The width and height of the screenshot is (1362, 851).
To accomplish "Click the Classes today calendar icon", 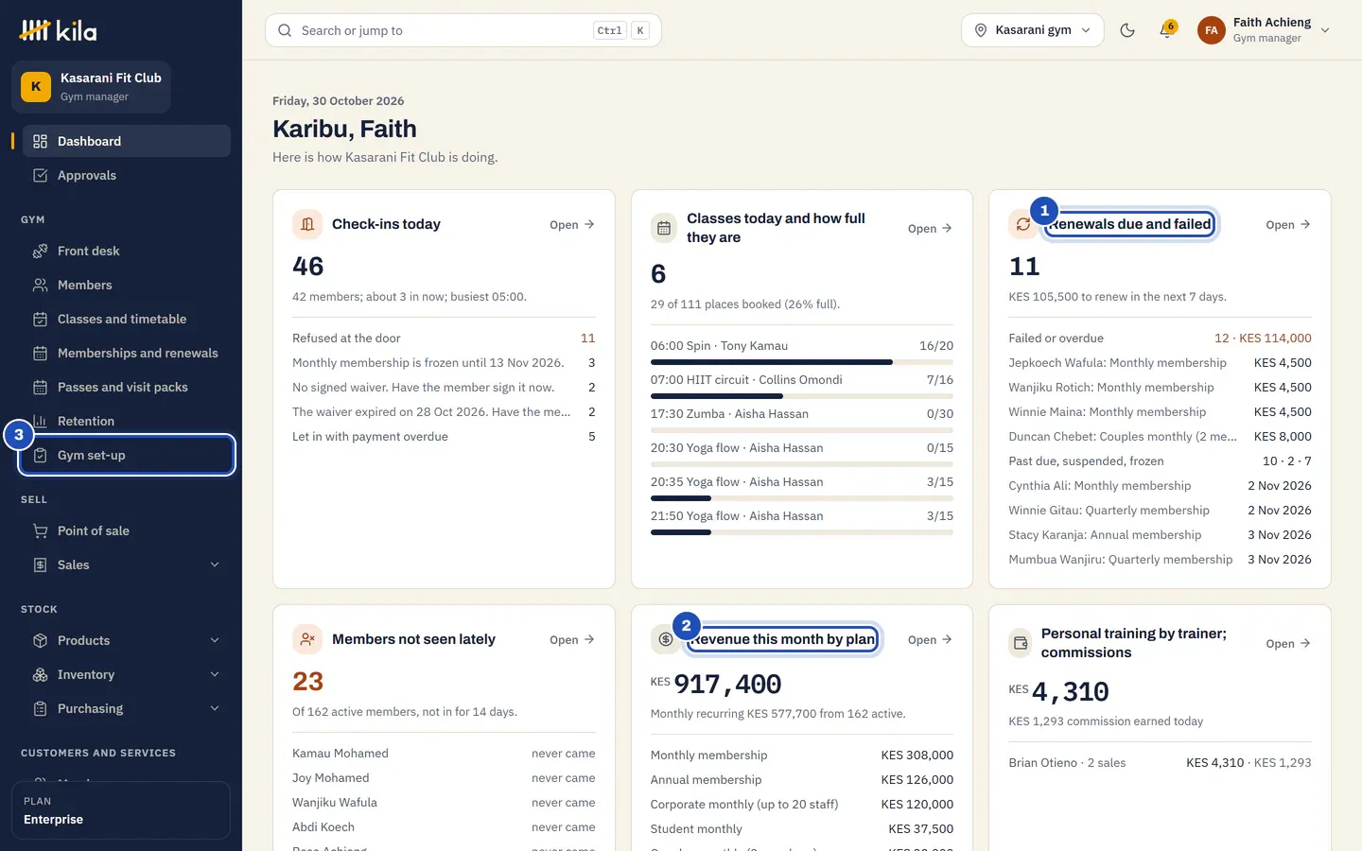I will pos(664,228).
